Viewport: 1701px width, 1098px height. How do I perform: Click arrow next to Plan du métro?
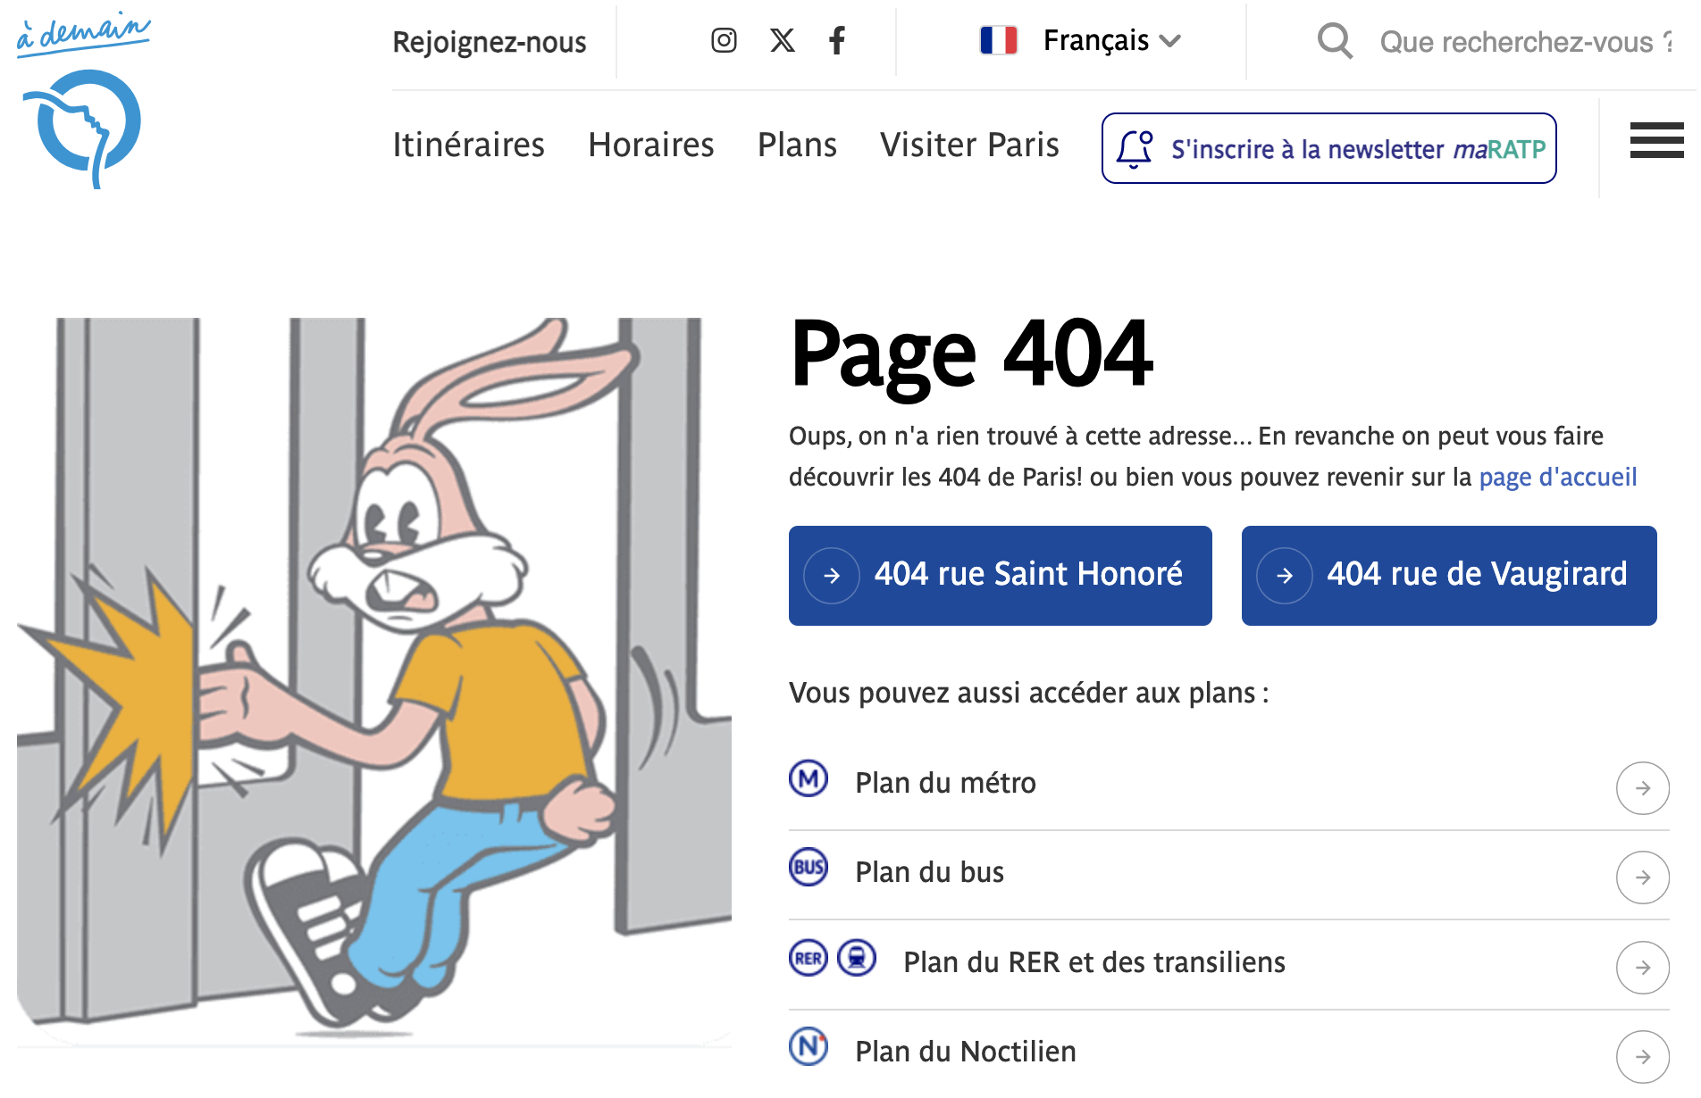pyautogui.click(x=1643, y=788)
